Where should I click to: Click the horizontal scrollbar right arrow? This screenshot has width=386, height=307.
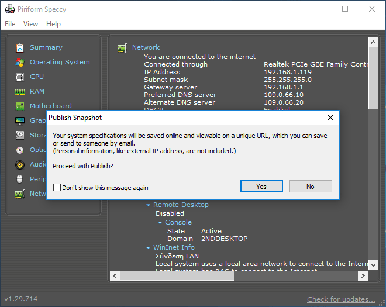(363, 275)
